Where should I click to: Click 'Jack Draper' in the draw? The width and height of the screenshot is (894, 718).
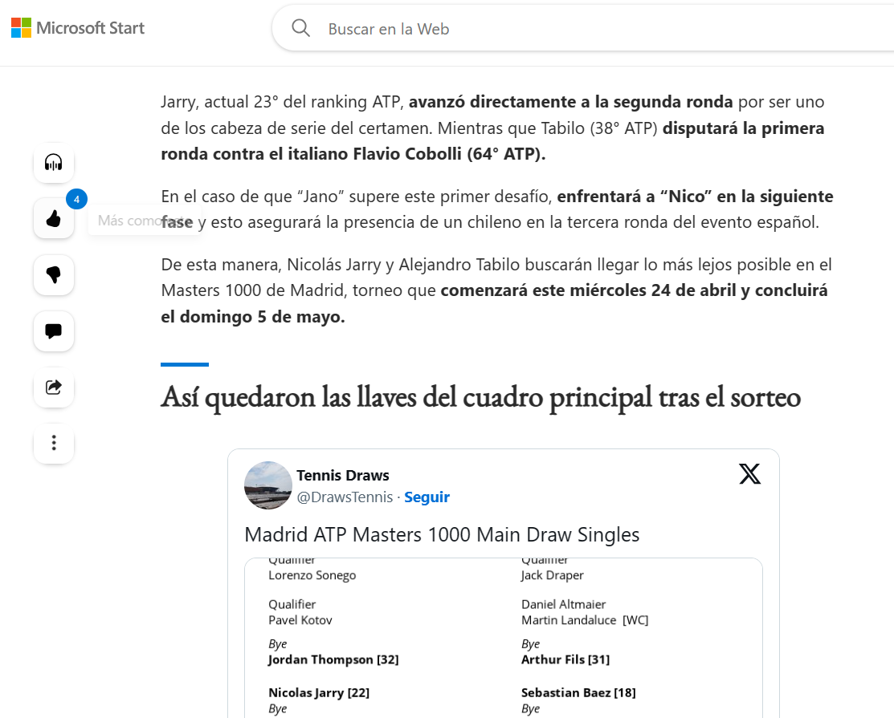tap(552, 575)
